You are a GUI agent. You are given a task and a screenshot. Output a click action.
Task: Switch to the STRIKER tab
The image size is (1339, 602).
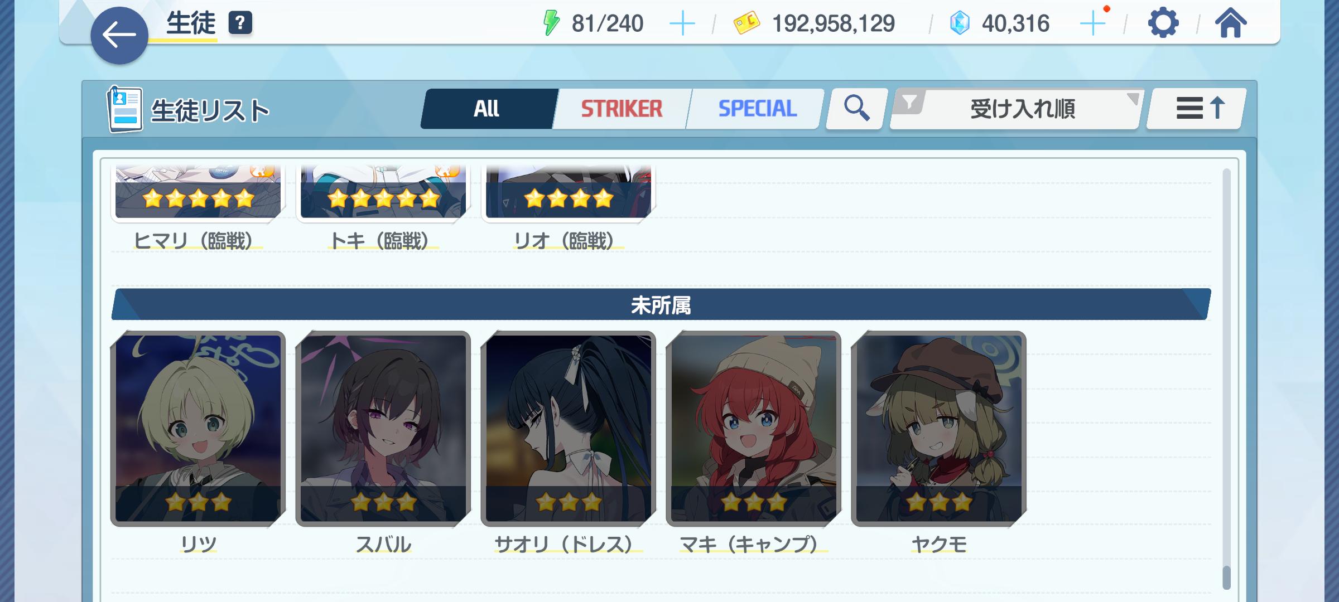click(622, 109)
